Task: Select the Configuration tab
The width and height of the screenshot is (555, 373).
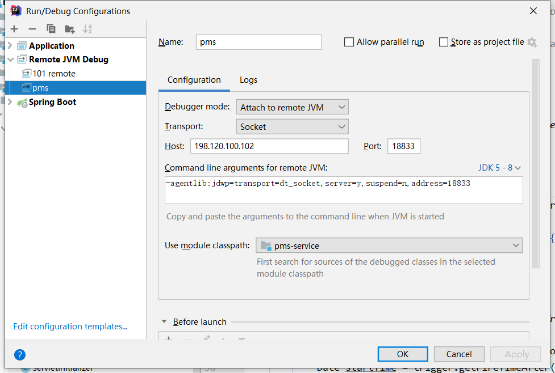Action: pos(194,80)
